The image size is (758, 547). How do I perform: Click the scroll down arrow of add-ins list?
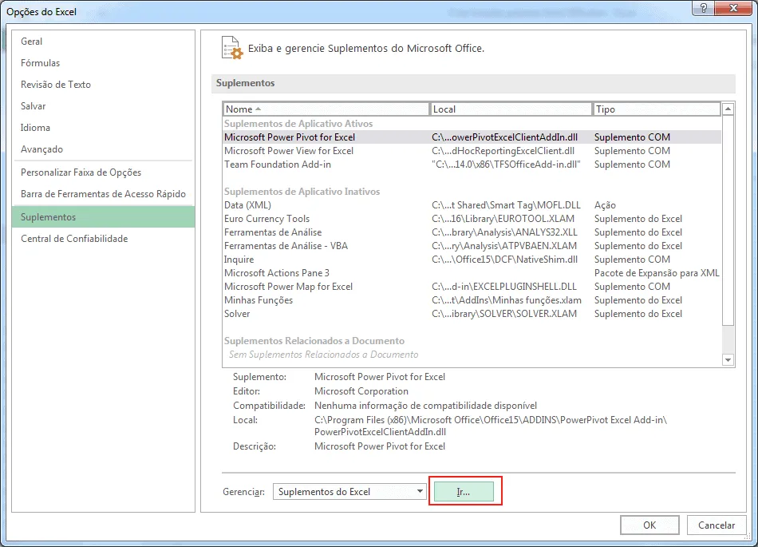[728, 360]
